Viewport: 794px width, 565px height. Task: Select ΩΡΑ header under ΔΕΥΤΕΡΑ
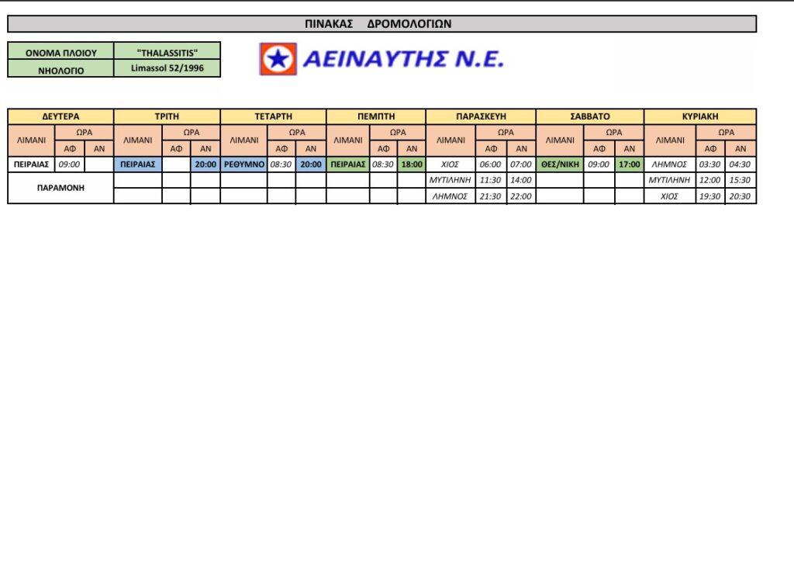pyautogui.click(x=84, y=132)
